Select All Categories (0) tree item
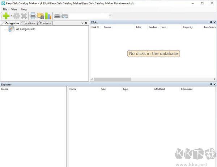The image size is (217, 167). point(26,29)
